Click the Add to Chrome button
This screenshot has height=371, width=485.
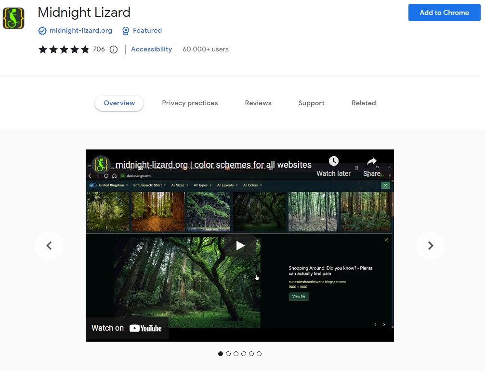tap(444, 12)
